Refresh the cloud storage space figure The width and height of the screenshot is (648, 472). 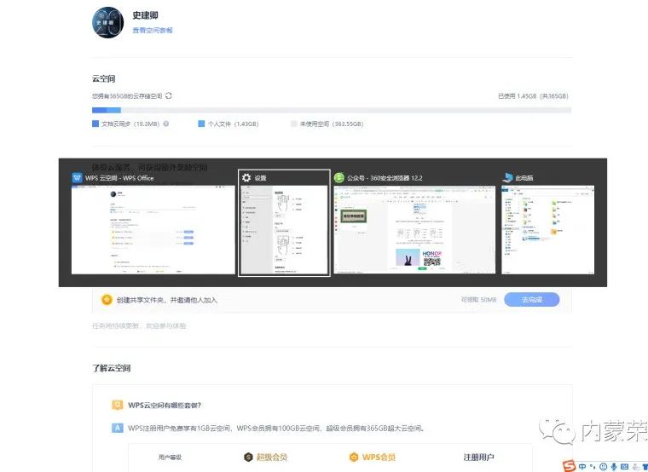pos(169,95)
